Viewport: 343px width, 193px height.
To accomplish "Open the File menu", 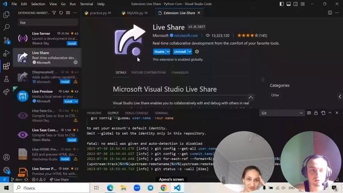I will (14, 4).
